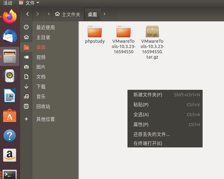Open 其他位置 in the sidebar

click(x=45, y=119)
